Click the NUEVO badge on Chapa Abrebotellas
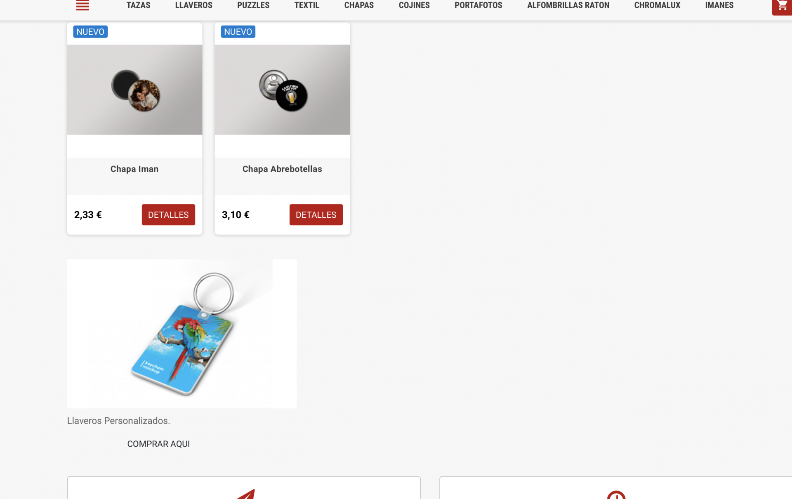Image resolution: width=792 pixels, height=499 pixels. [238, 32]
